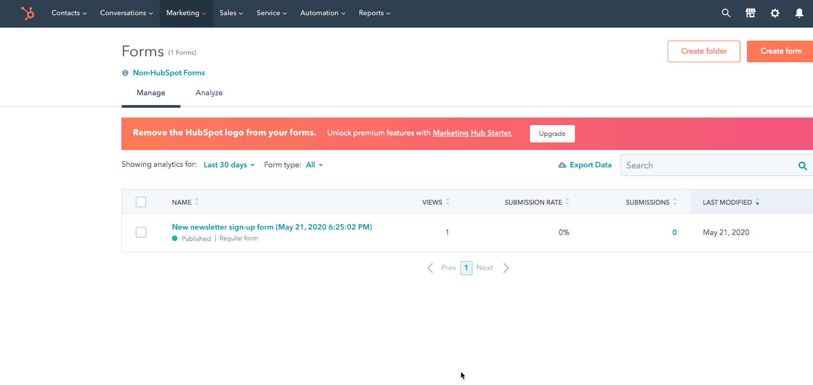Click the Create folder button
The width and height of the screenshot is (813, 385).
[x=704, y=51]
